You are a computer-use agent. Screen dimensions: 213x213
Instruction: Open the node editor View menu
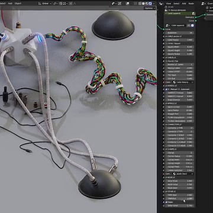coord(169,4)
